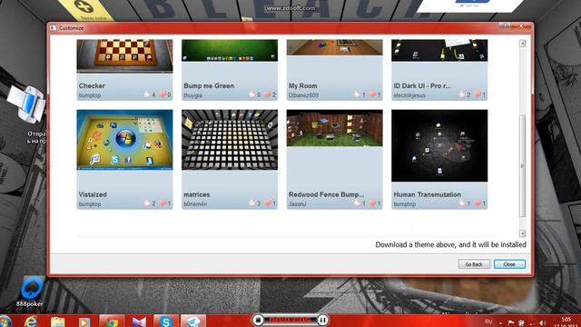The height and width of the screenshot is (327, 581).
Task: Like the ID Dark UI theme
Action: (x=462, y=94)
